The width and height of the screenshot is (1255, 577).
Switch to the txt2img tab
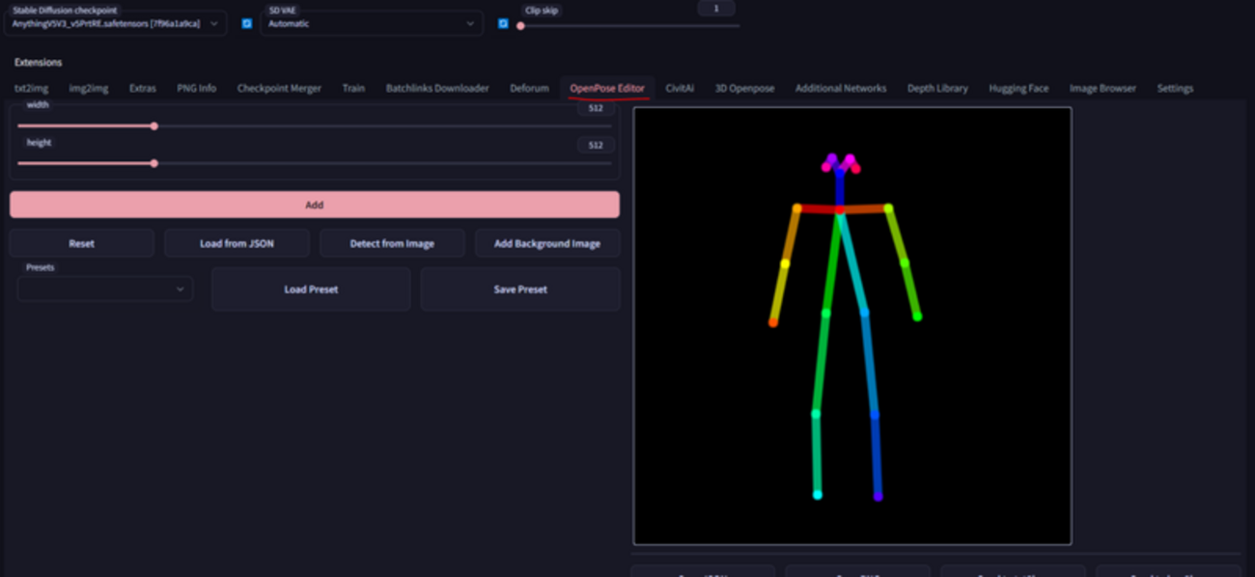[31, 88]
